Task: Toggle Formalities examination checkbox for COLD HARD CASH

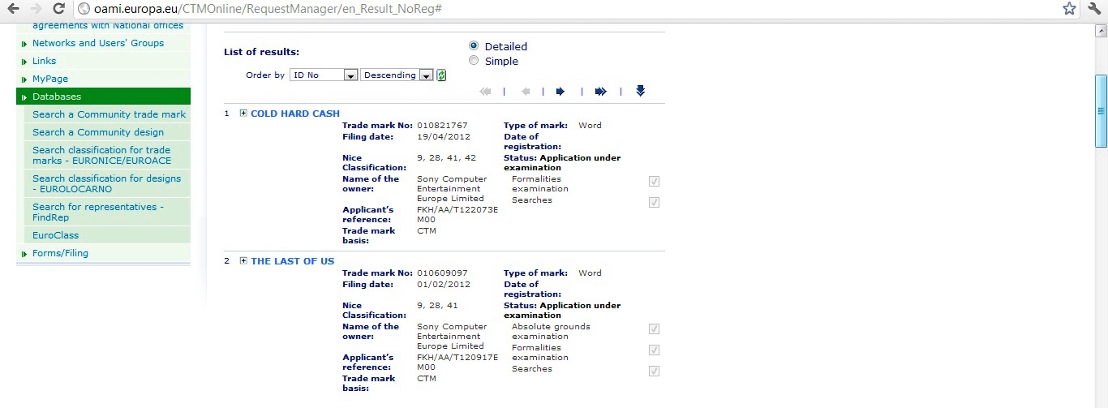Action: click(x=655, y=182)
